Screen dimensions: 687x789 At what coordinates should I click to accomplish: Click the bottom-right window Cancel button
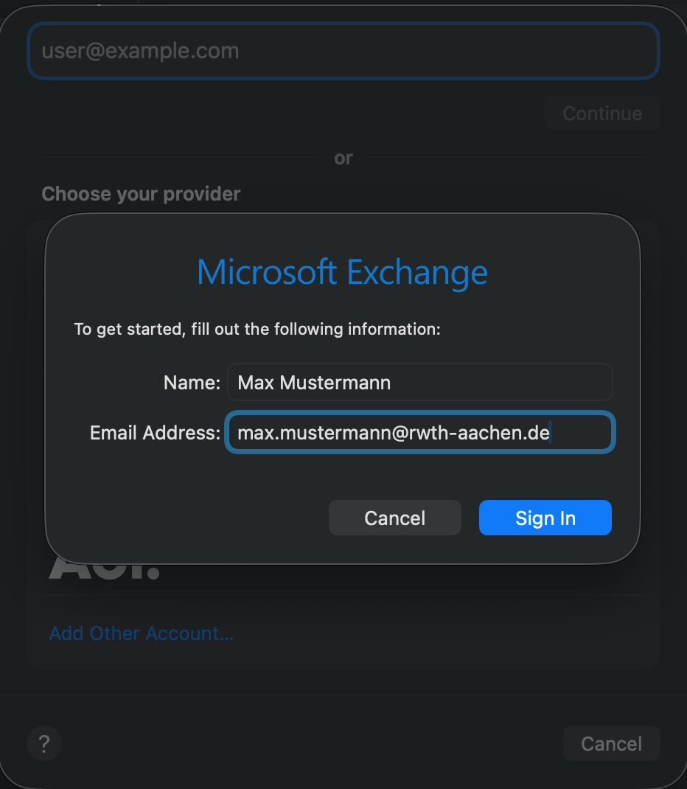[610, 743]
